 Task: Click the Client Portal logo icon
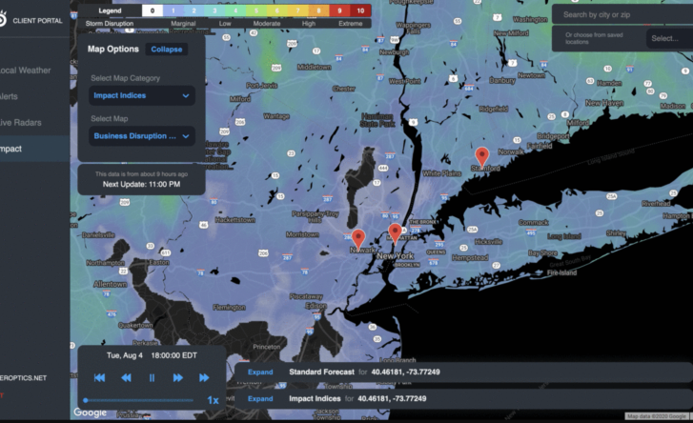[x=3, y=19]
